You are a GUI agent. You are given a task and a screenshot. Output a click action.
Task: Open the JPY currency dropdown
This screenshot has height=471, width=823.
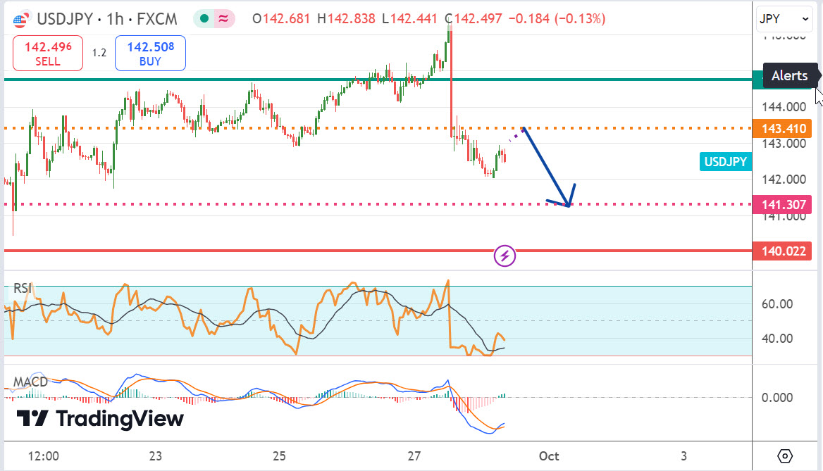(784, 20)
